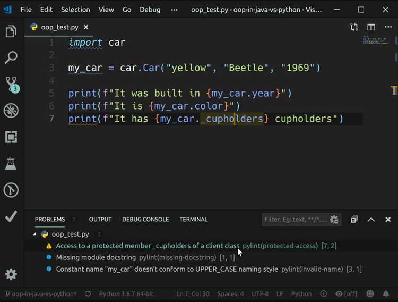Image resolution: width=398 pixels, height=302 pixels.
Task: Open the GitLens view icon
Action: 11,190
